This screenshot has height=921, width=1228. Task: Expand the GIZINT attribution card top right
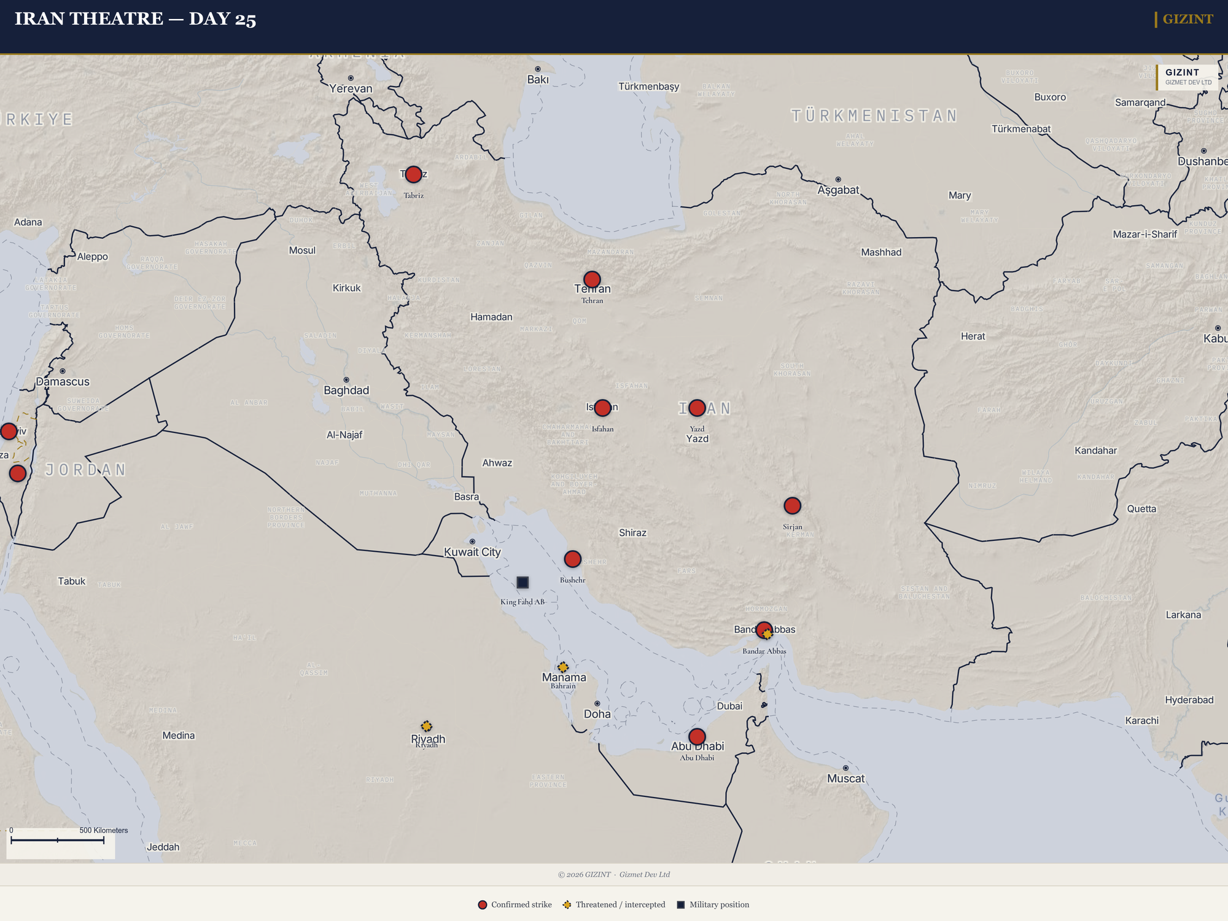[x=1187, y=76]
